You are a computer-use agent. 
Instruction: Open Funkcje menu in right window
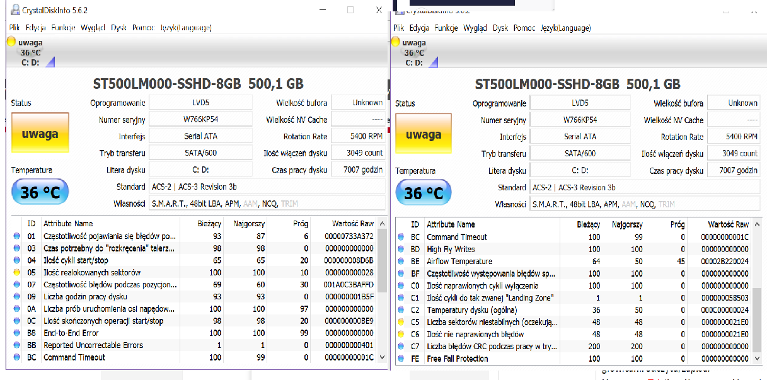coord(446,28)
